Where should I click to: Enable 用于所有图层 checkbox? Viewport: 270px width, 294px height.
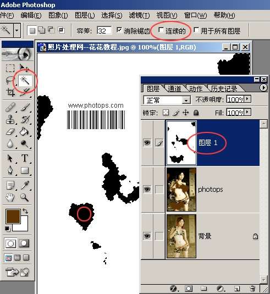point(196,30)
